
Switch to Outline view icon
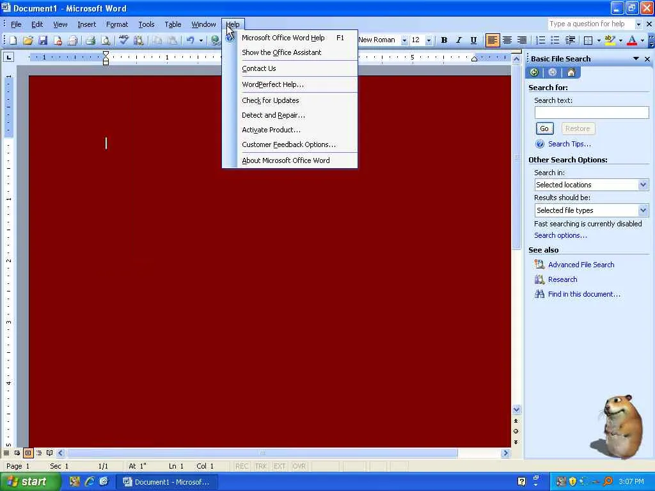pyautogui.click(x=39, y=453)
